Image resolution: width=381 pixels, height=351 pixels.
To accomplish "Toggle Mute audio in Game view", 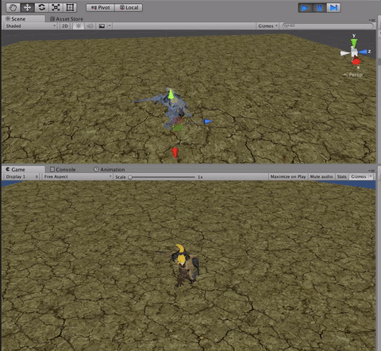I will coord(321,176).
